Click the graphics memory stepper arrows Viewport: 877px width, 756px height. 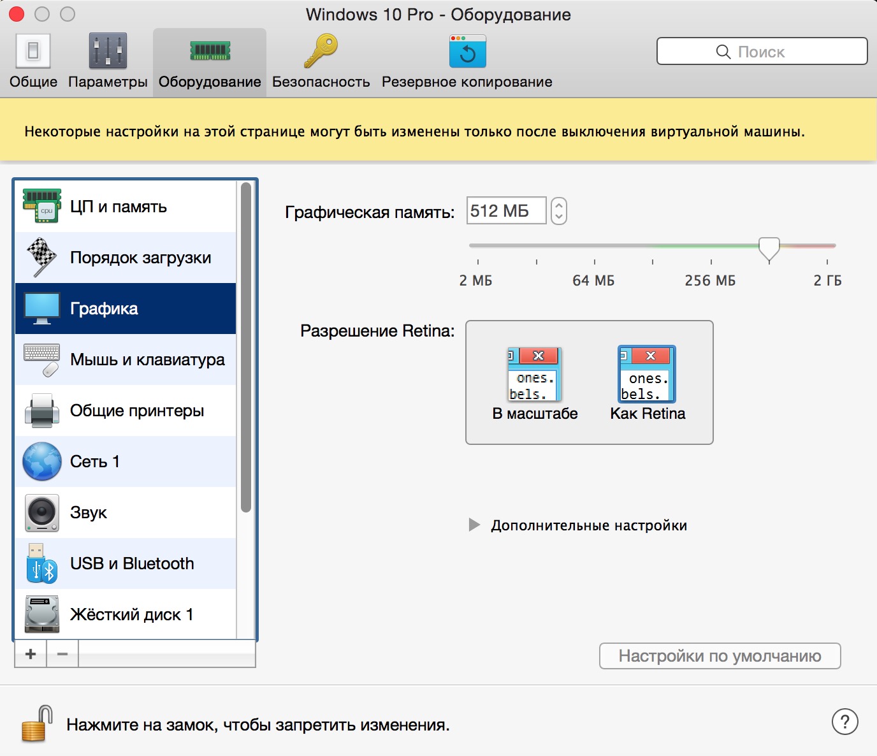[x=558, y=210]
